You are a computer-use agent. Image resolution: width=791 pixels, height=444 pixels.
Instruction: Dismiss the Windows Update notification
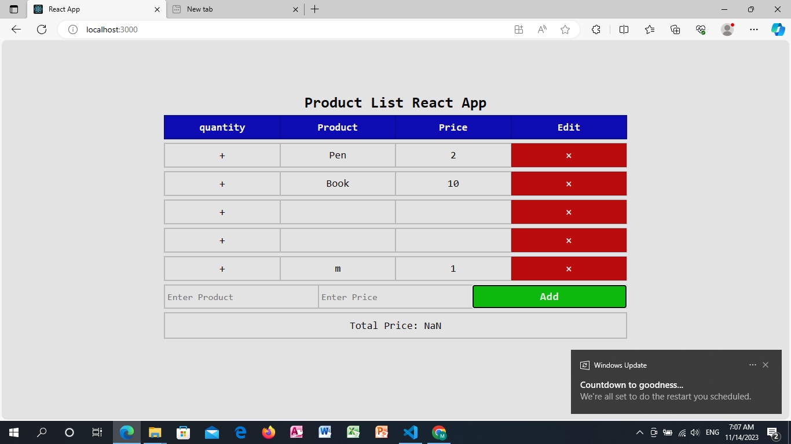point(766,365)
